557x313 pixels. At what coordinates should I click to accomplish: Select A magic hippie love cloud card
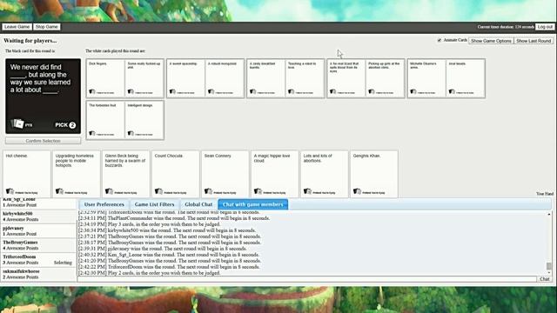(275, 174)
